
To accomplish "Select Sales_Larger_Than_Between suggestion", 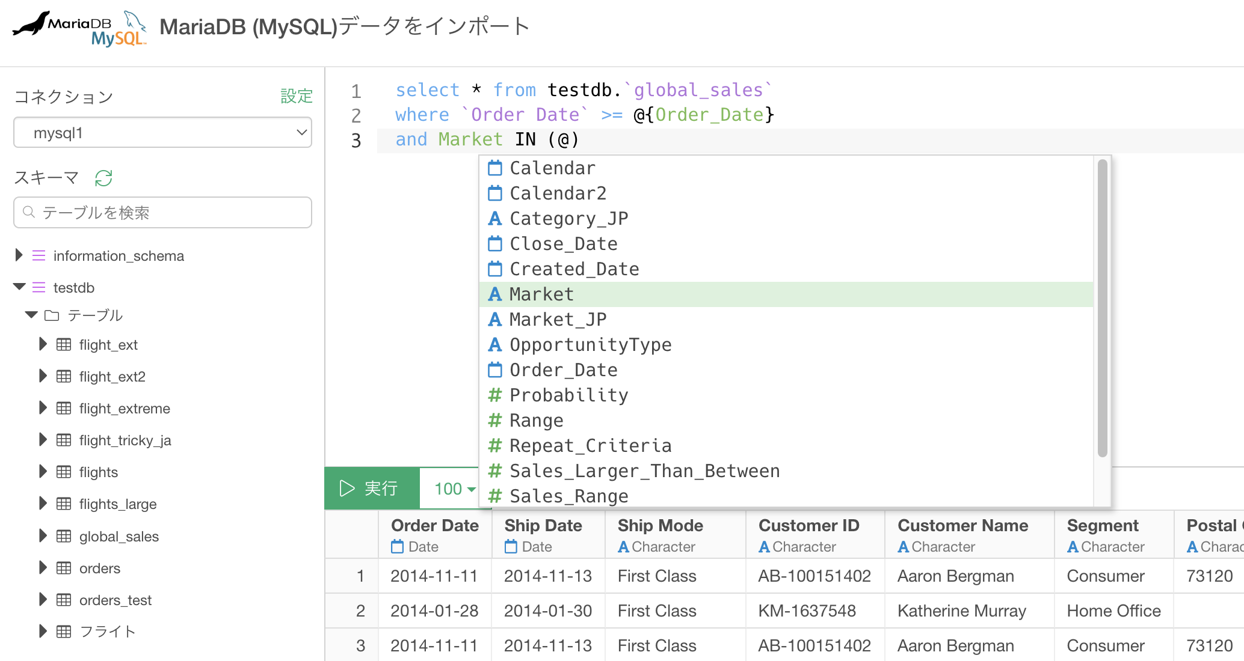I will [786, 471].
